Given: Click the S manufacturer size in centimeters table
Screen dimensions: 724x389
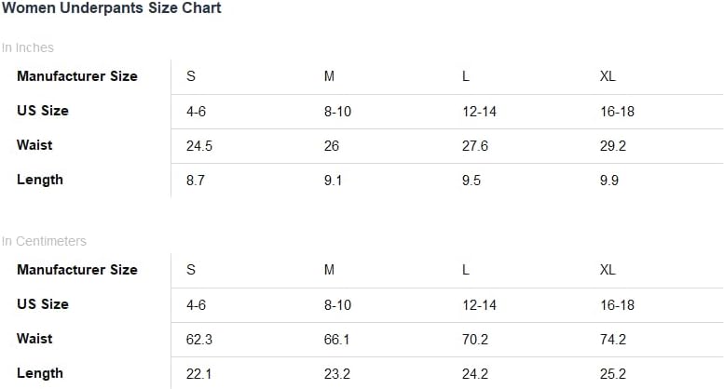Looking at the screenshot, I should pos(191,270).
